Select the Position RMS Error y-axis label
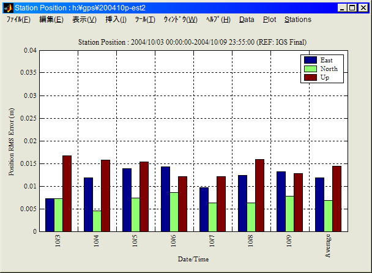This screenshot has width=372, height=273. click(x=12, y=141)
